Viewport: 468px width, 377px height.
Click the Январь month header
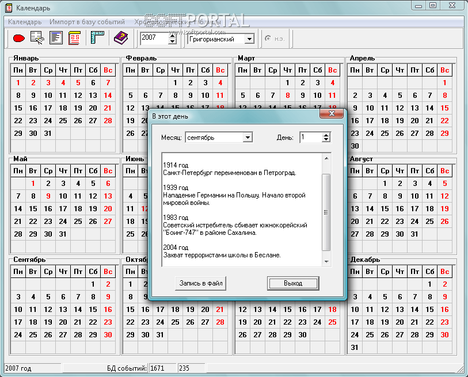tap(26, 58)
